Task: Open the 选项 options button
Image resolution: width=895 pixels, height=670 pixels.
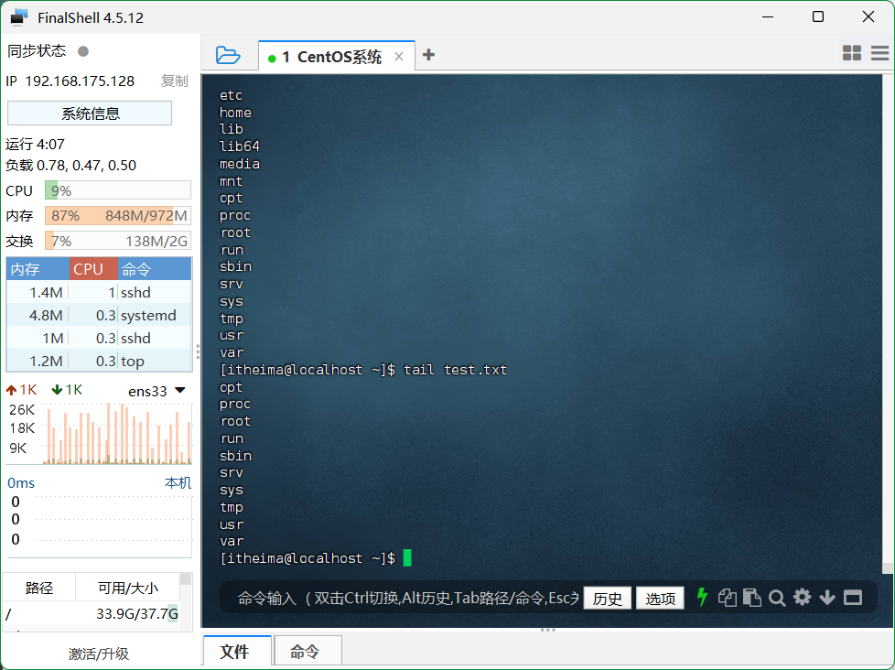Action: click(661, 598)
